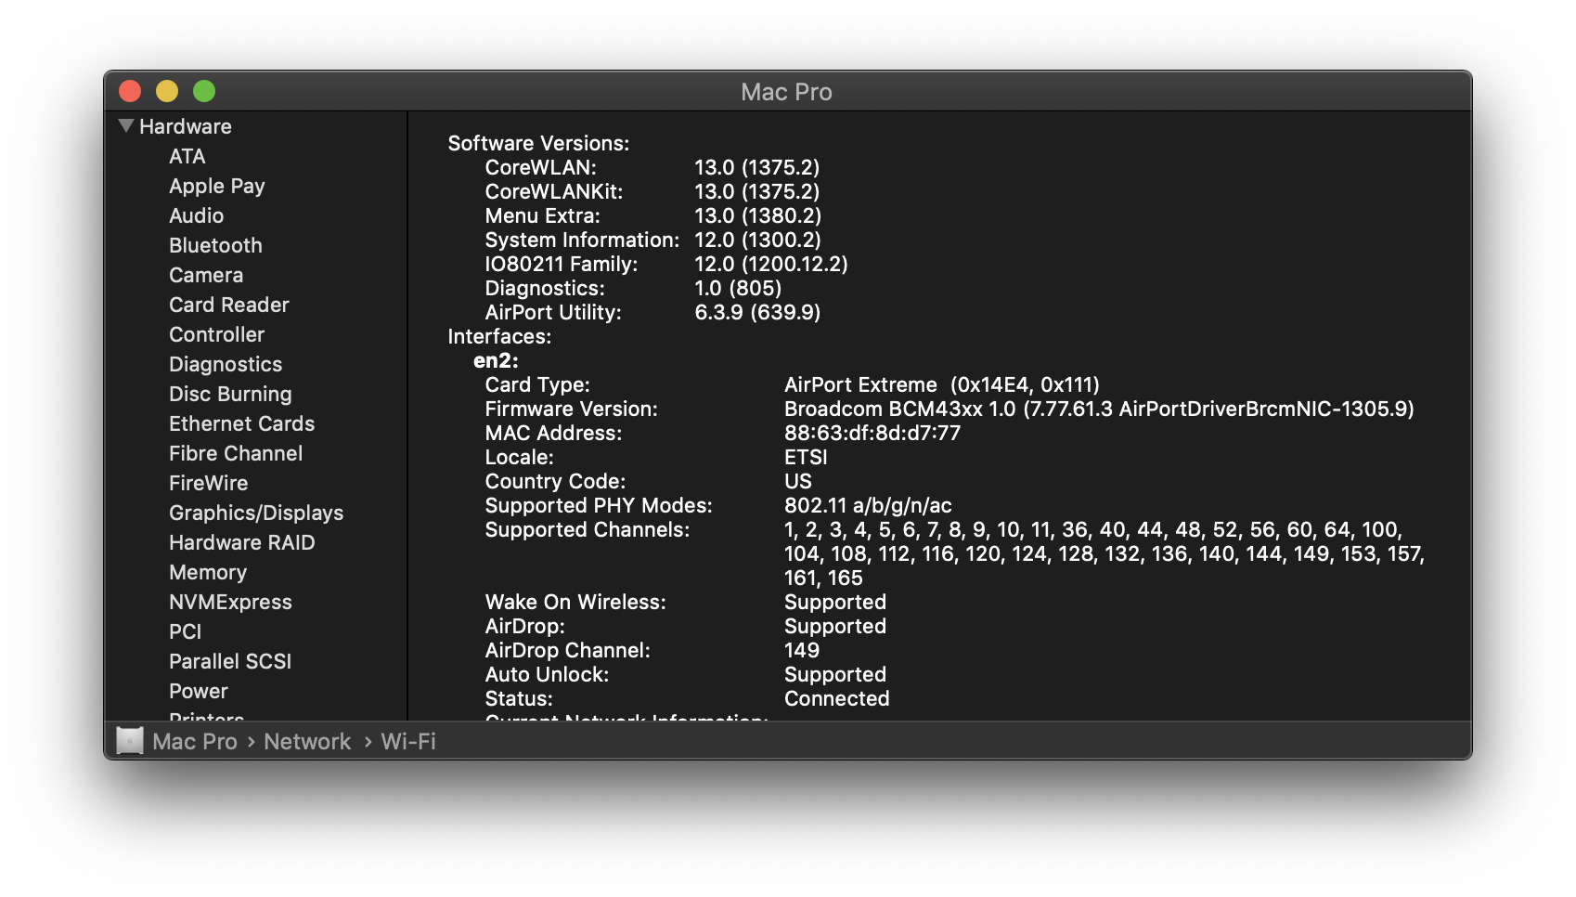
Task: Open Disc Burning in the sidebar
Action: coord(230,394)
